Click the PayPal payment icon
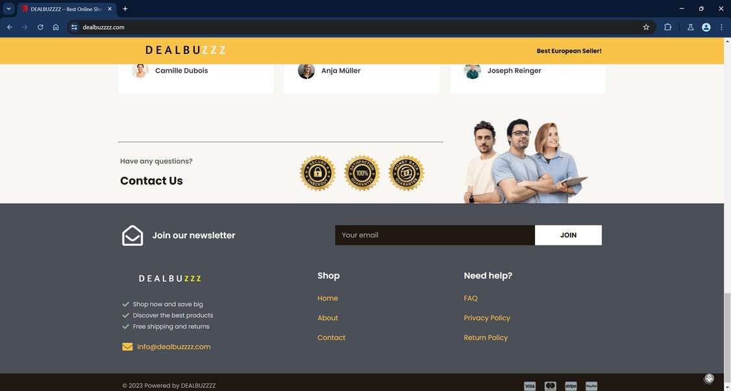Screen dimensions: 731x391 [x=591, y=386]
